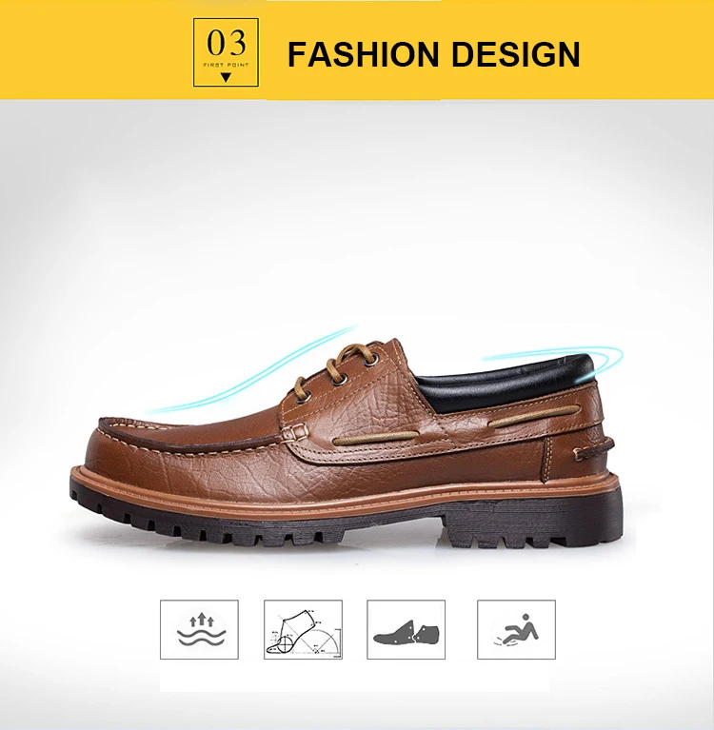
Task: Click the breathable evaporation waves icon
Action: click(x=199, y=629)
